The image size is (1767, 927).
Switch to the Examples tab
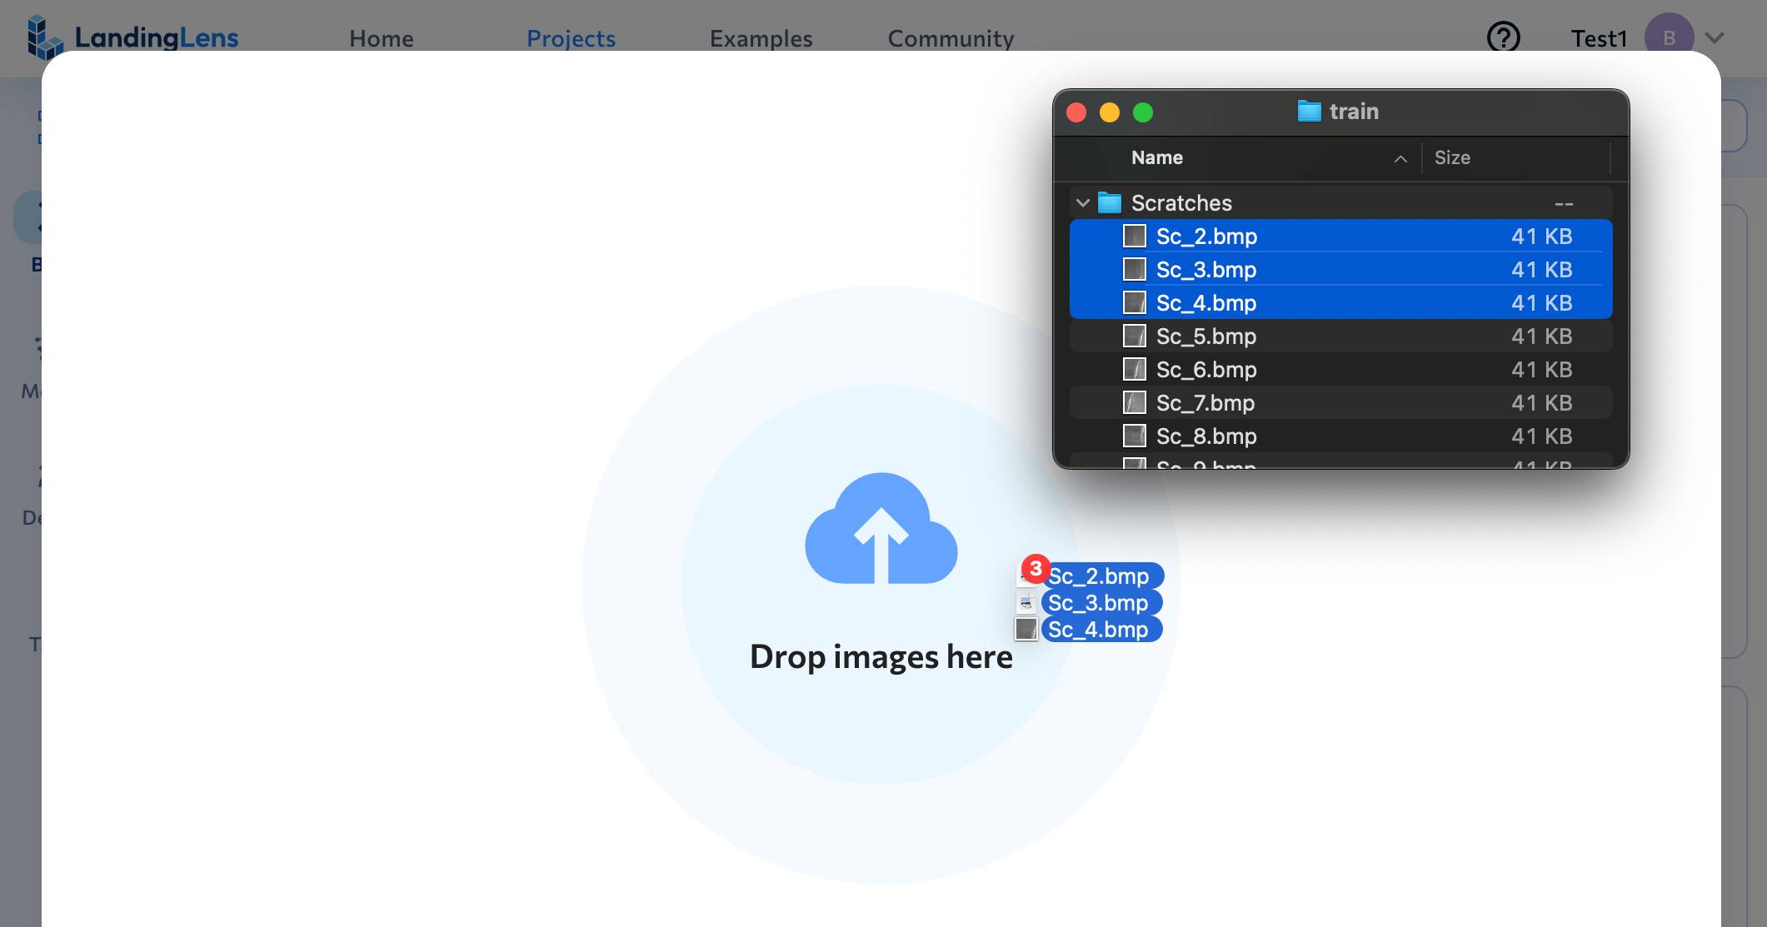[x=761, y=38]
